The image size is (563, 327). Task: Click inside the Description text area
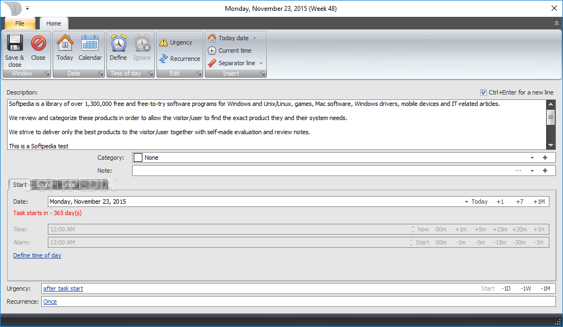click(277, 124)
